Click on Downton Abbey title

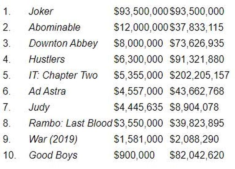(x=63, y=44)
